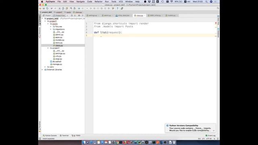Open the Terminal tool window
258x145 pixels.
pyautogui.click(x=64, y=136)
